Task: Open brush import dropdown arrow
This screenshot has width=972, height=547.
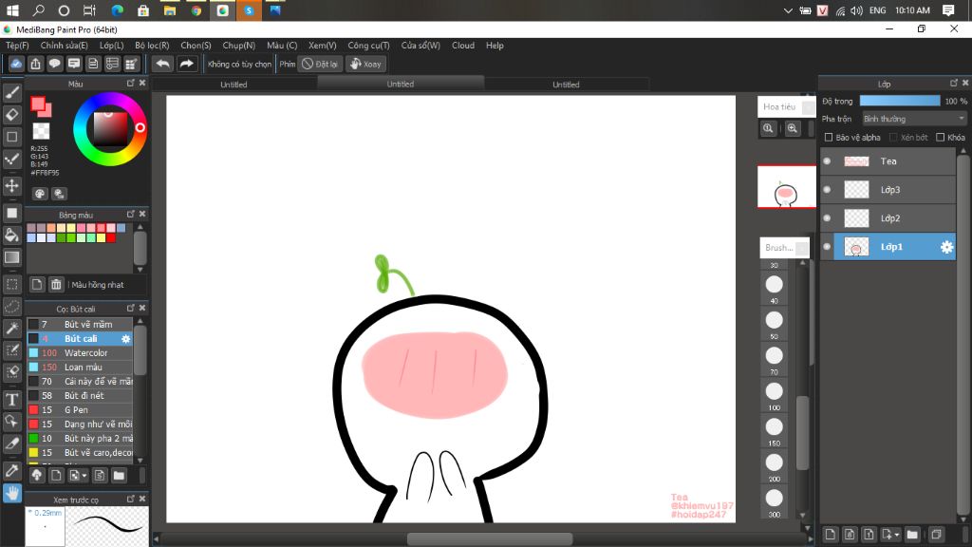Action: tap(84, 477)
